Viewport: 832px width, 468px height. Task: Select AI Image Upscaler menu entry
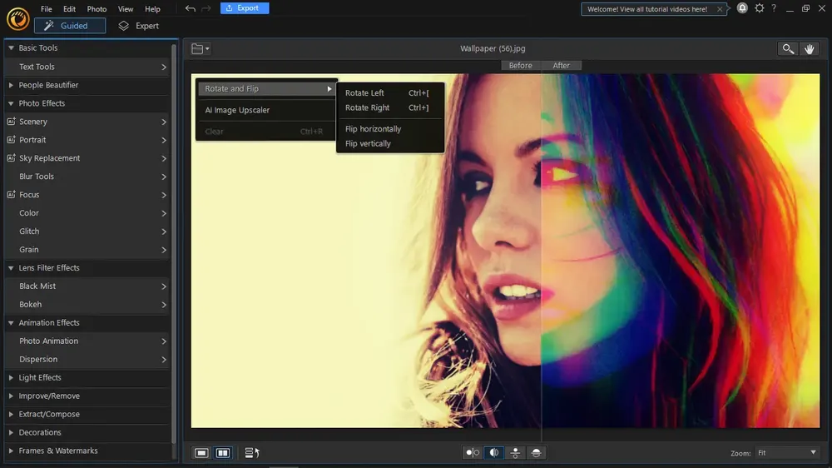[x=237, y=110]
